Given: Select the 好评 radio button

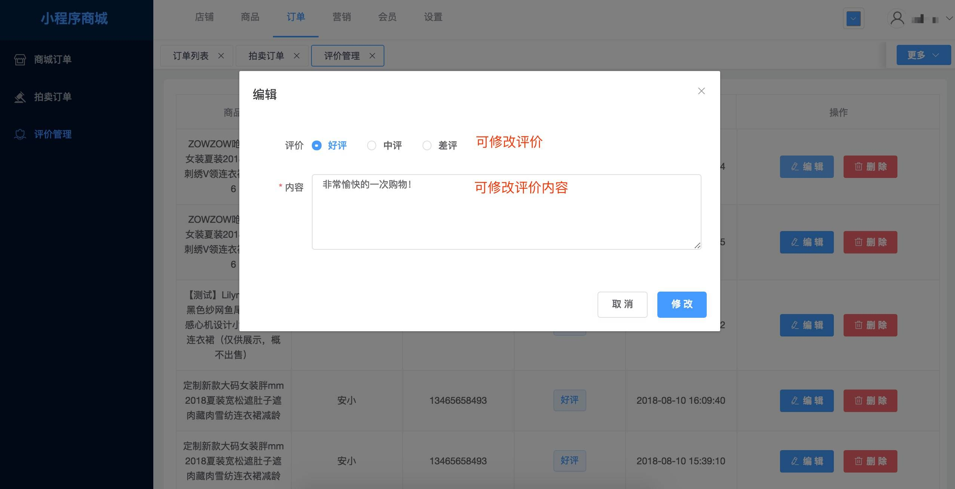Looking at the screenshot, I should [316, 145].
